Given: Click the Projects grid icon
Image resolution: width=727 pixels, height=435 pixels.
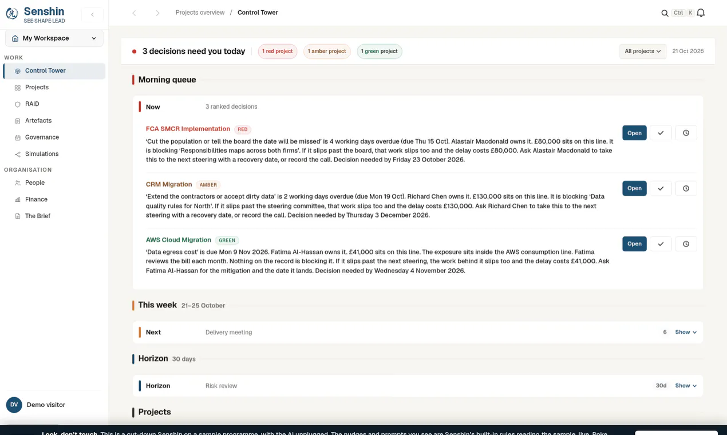Looking at the screenshot, I should tap(18, 88).
